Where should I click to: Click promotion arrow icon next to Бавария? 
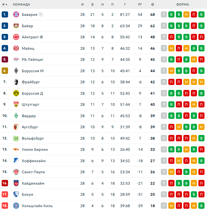point(41,14)
